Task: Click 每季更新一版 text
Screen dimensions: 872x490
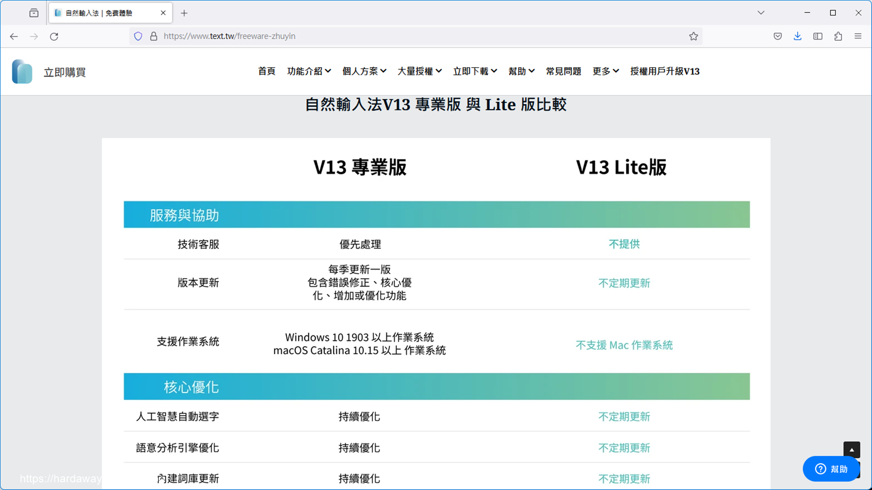Action: click(x=359, y=269)
